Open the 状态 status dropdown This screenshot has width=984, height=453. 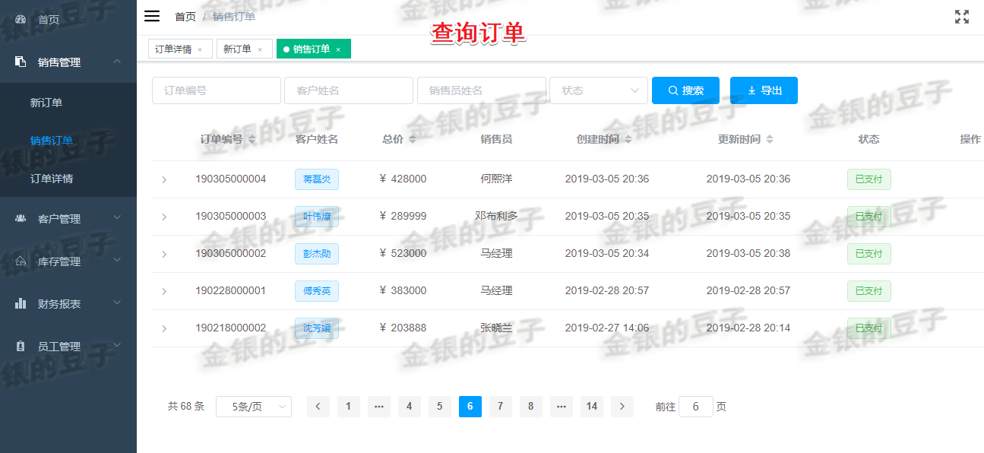coord(599,90)
